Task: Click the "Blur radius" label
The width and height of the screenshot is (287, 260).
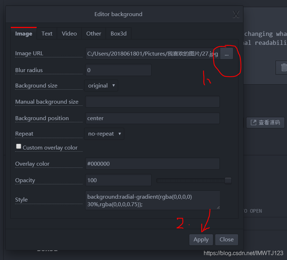Action: click(29, 70)
